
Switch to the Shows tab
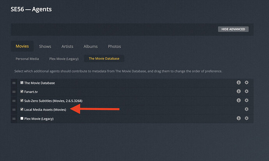tap(45, 46)
